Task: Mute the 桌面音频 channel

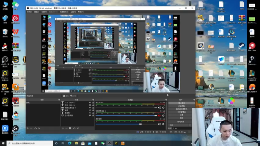Action: point(159,124)
